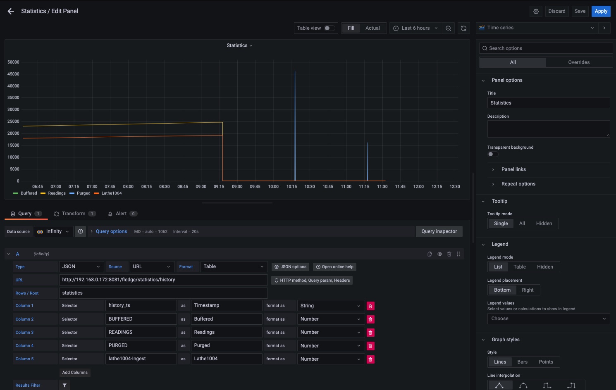The image size is (616, 390).
Task: Click the zoom out magnifier in the toolbar
Action: (449, 28)
